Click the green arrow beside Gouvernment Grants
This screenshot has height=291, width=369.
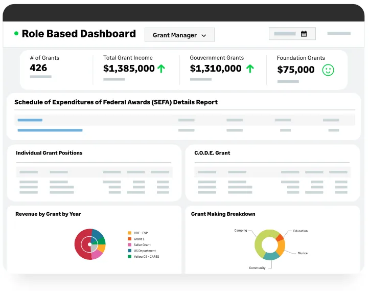tap(250, 69)
